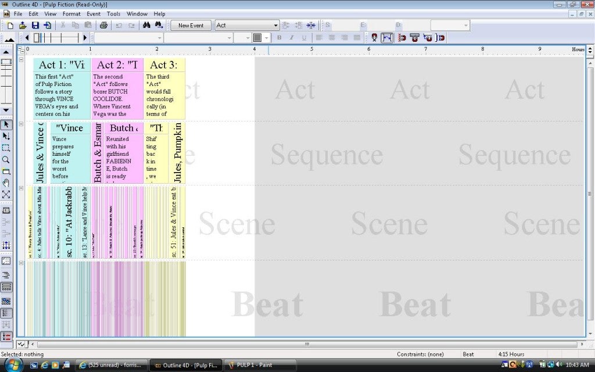
Task: Step zoom level left with black arrow
Action: coord(27,38)
